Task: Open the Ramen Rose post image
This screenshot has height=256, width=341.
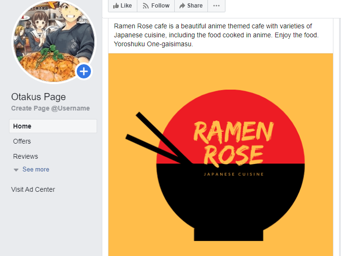Action: pyautogui.click(x=221, y=154)
